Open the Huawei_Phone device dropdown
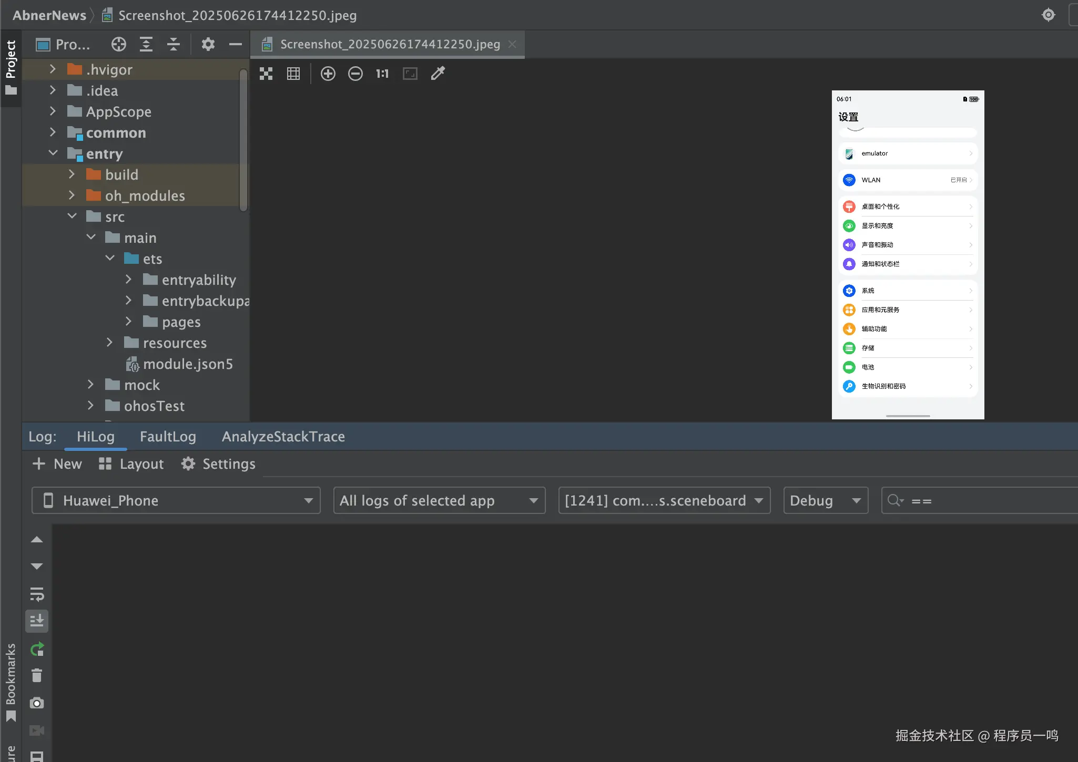The image size is (1078, 762). pyautogui.click(x=176, y=500)
